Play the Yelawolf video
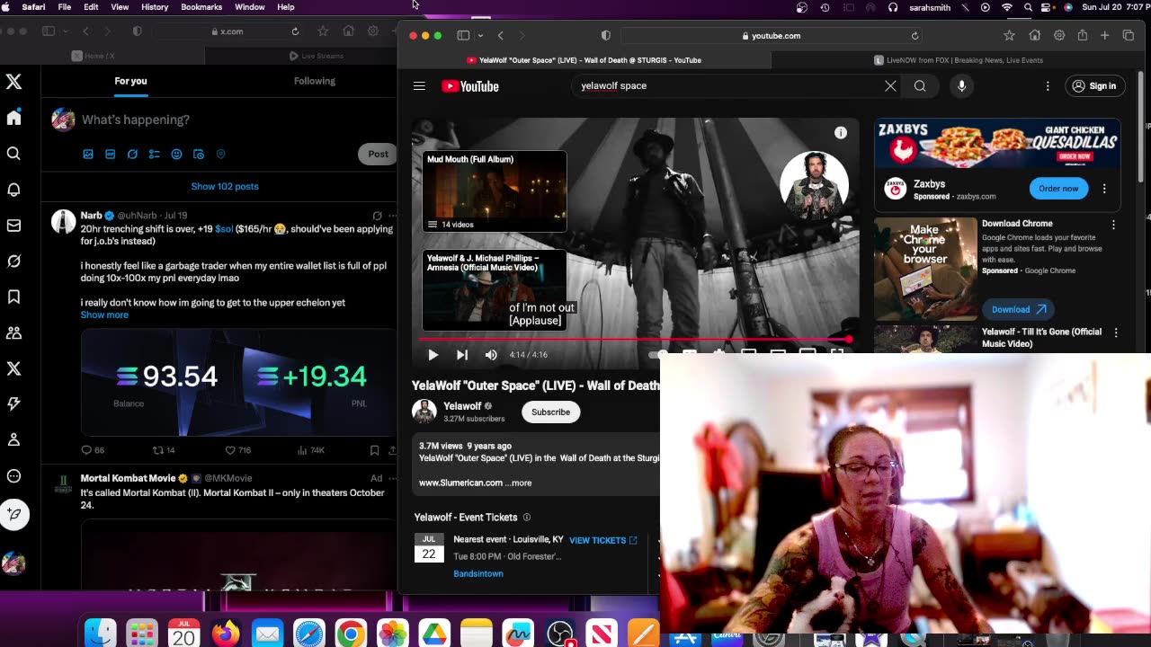The image size is (1151, 647). 433,355
